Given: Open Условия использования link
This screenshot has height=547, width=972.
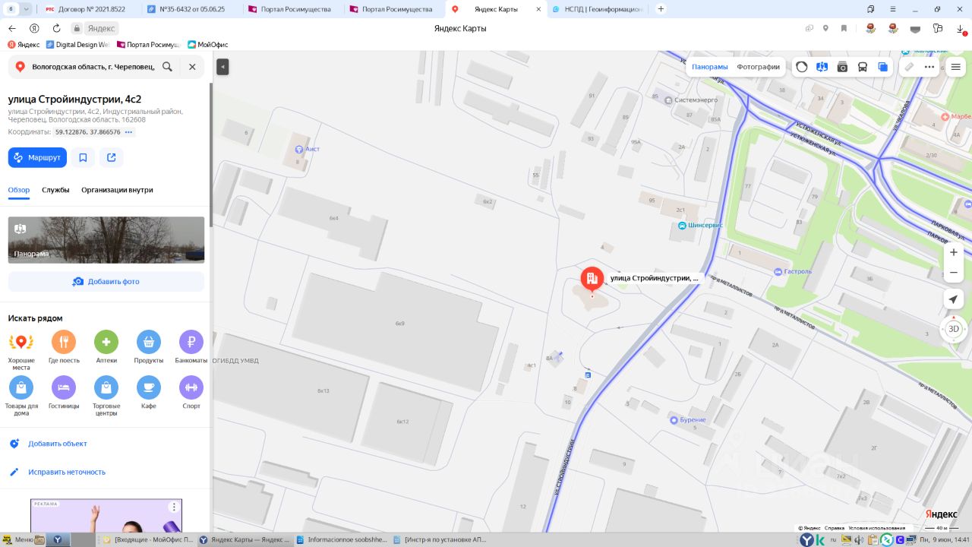Looking at the screenshot, I should (x=877, y=528).
